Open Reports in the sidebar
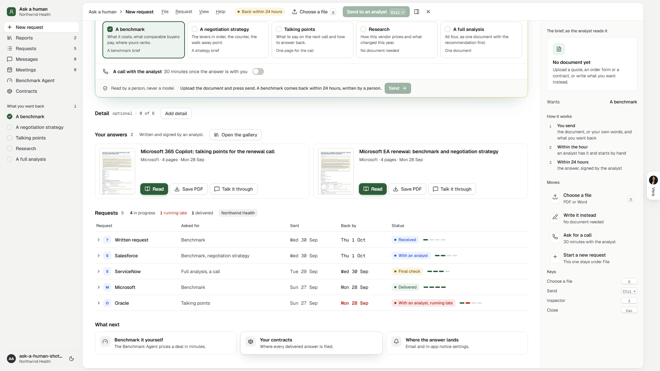Screen dimensions: 660x371 pos(41,38)
